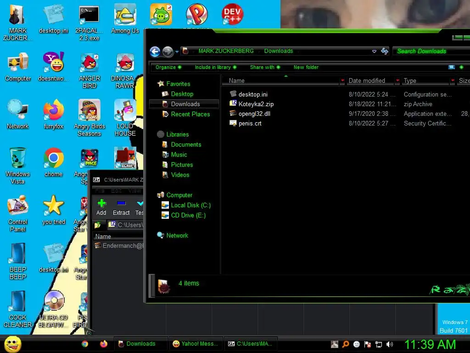Sort files by Date modified column

coord(371,80)
